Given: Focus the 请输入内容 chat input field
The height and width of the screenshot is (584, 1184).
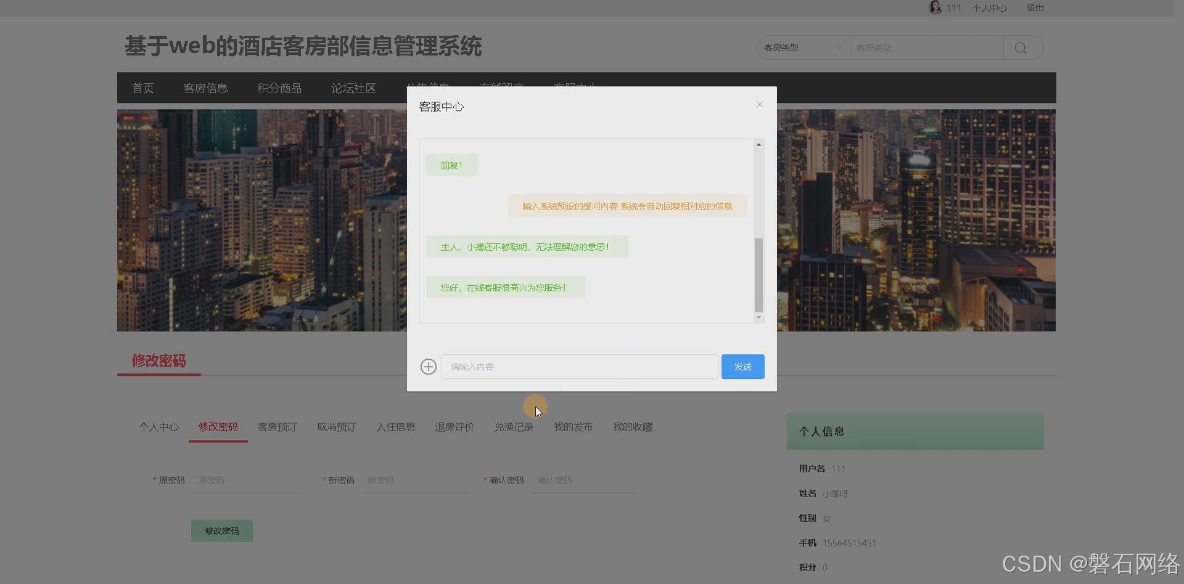Looking at the screenshot, I should [578, 367].
